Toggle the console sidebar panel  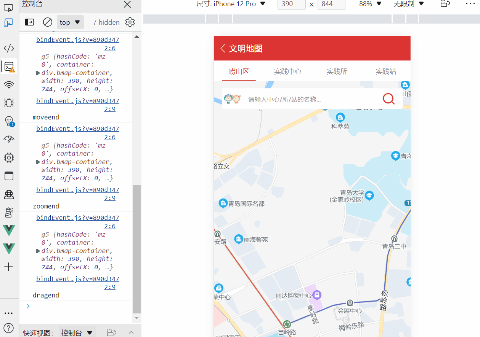pos(29,22)
